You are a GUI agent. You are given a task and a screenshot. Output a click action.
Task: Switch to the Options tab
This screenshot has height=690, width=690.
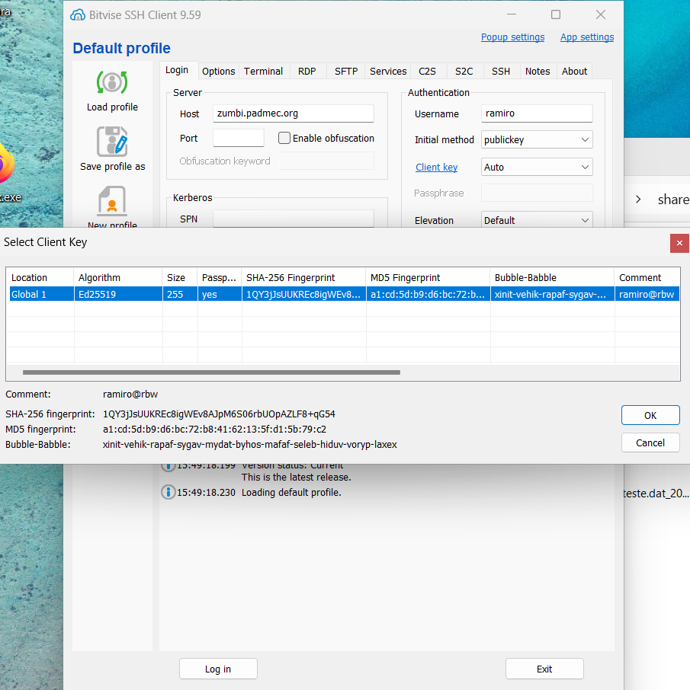click(219, 72)
